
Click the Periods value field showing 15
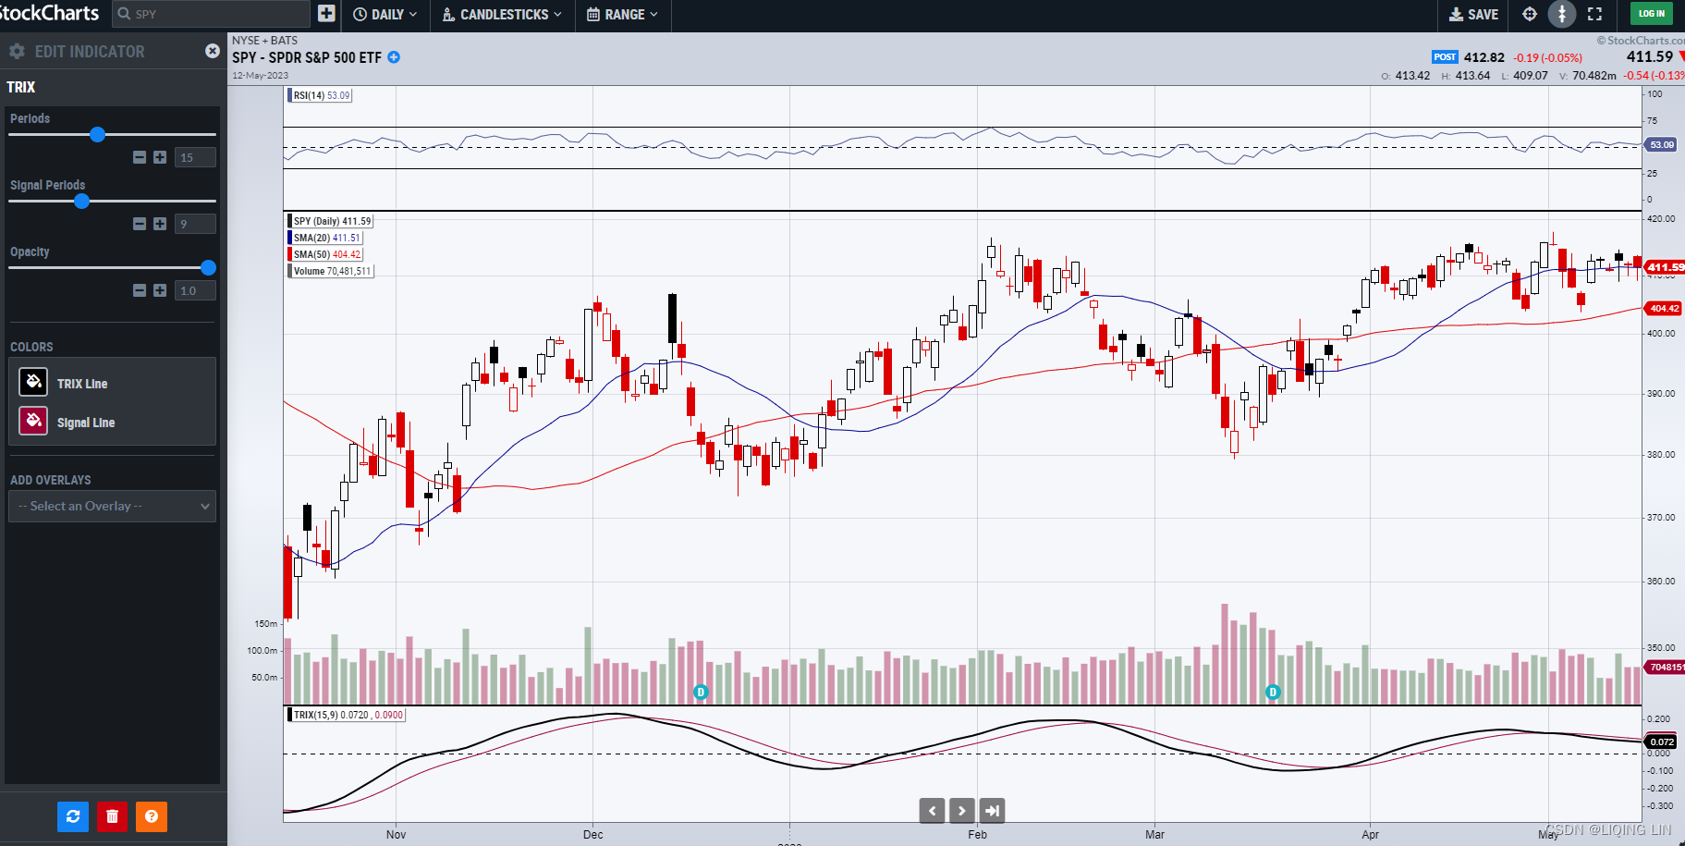point(195,157)
